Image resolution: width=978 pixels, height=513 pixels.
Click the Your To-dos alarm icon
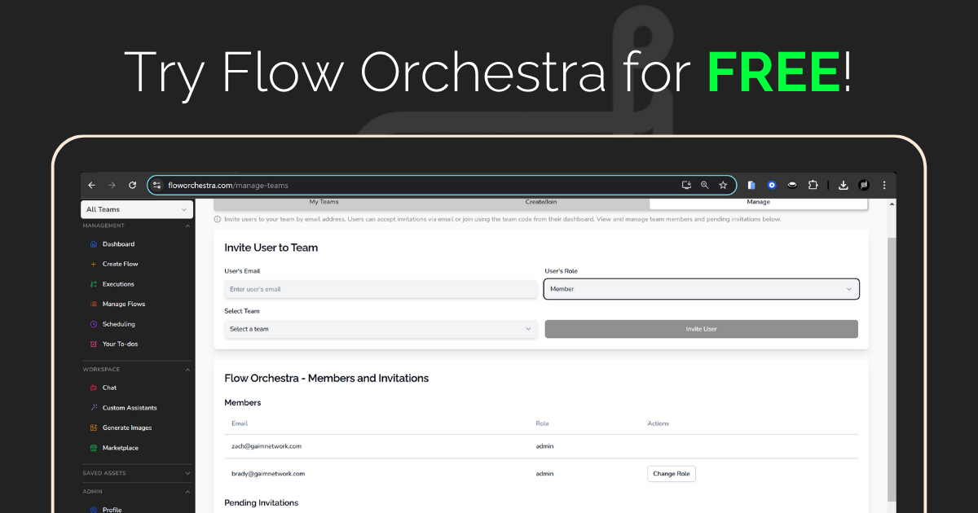tap(94, 344)
